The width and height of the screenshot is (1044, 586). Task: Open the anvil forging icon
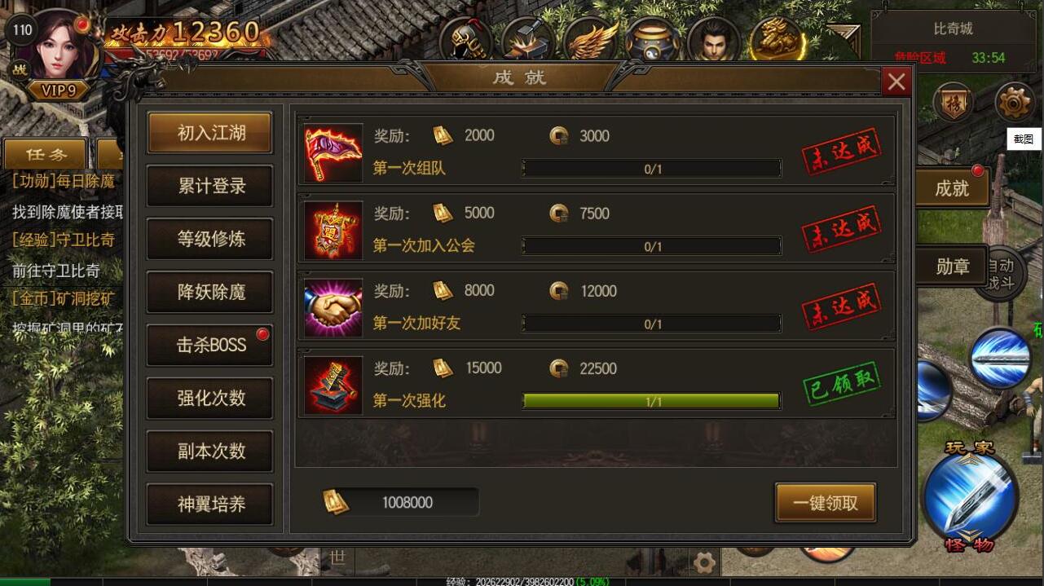pyautogui.click(x=528, y=39)
